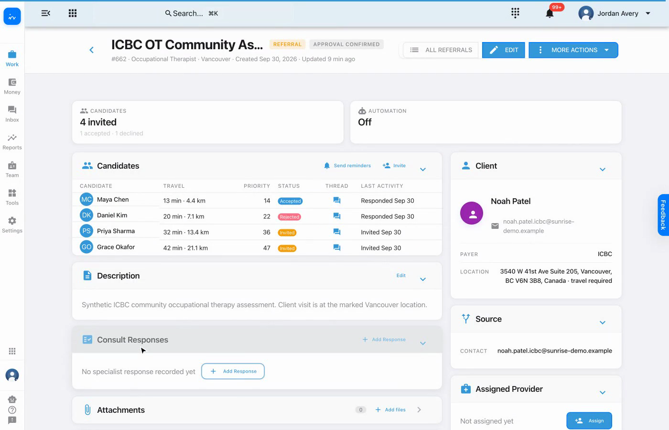
Task: Expand the Attachments section
Action: (x=419, y=410)
